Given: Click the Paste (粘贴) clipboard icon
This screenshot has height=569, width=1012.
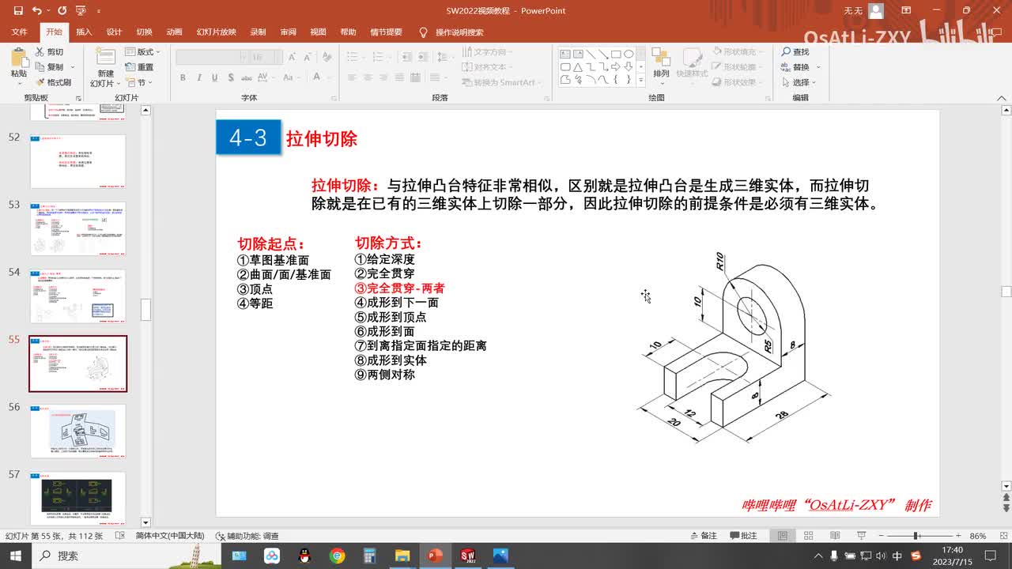Looking at the screenshot, I should coord(18,58).
